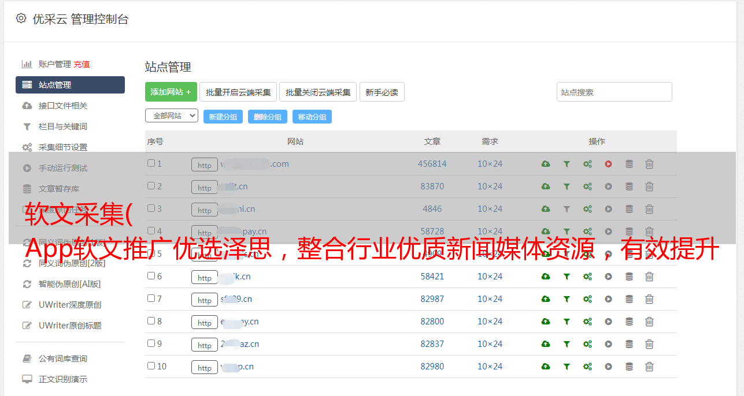The width and height of the screenshot is (744, 396).
Task: Open the 全部网站 group dropdown
Action: coord(172,116)
